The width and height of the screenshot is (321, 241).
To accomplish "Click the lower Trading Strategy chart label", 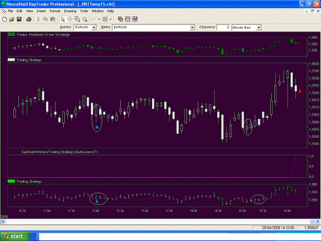I will coord(29,181).
